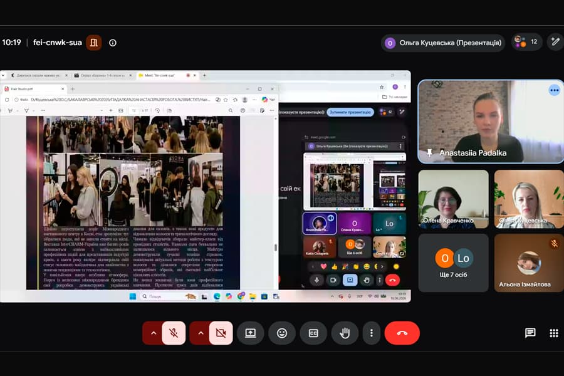Click the Ольга Куцевська (Презентація) chip
564x376 pixels.
(443, 43)
